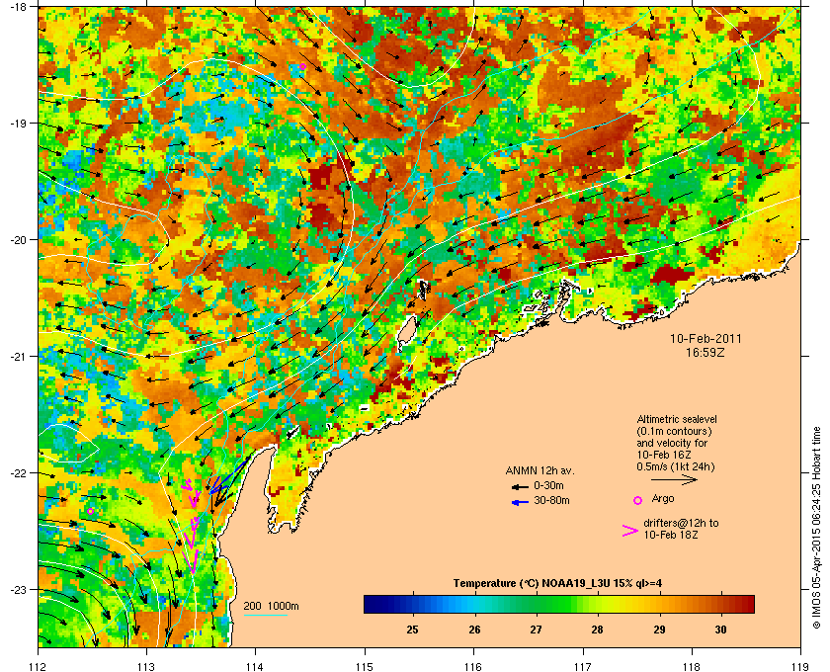Click latitude axis label -23

19,589
